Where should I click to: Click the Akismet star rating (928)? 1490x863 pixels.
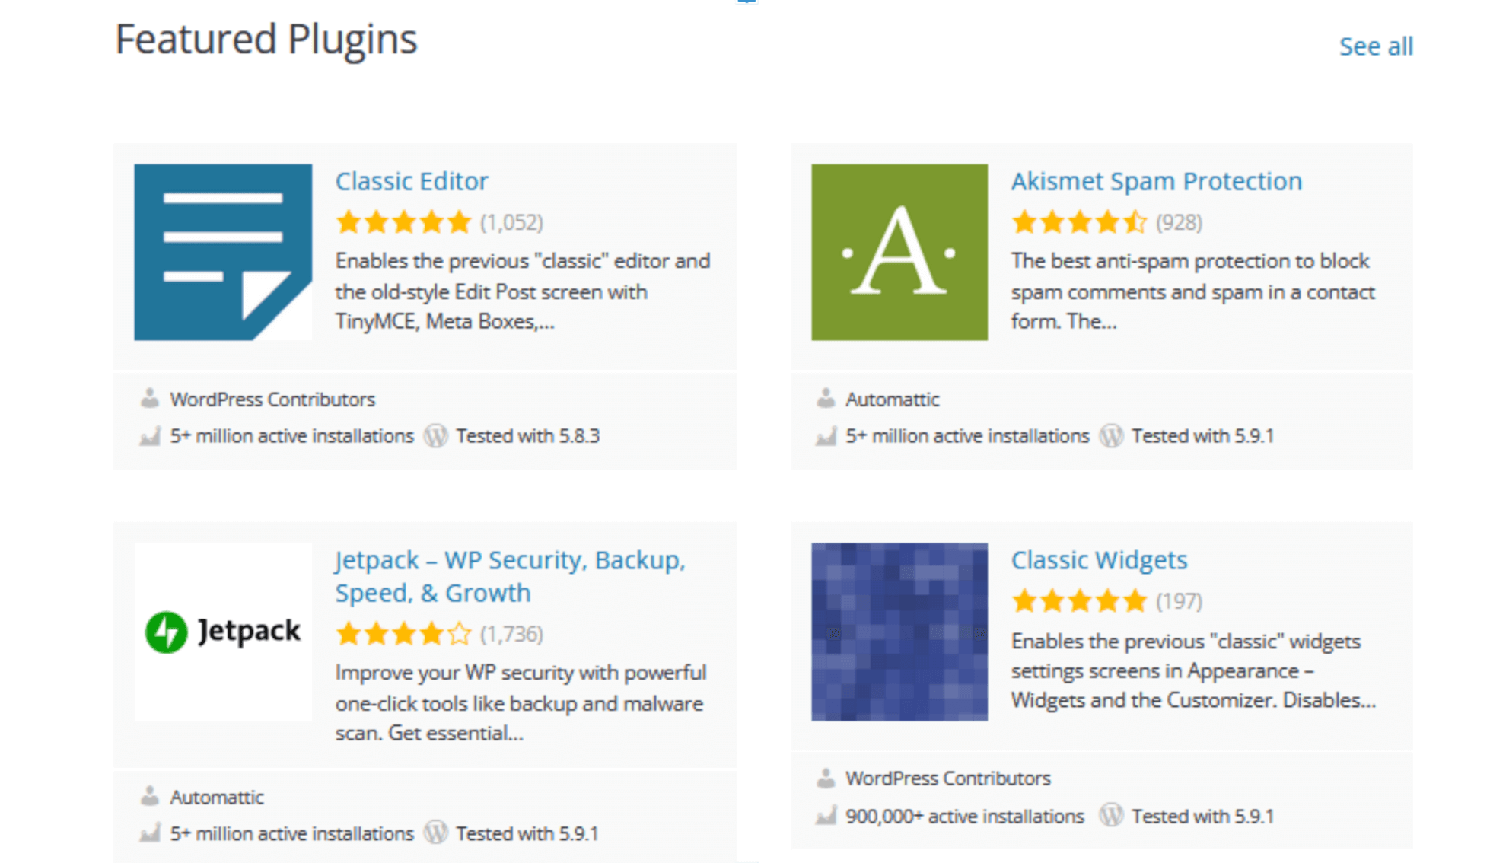tap(1079, 222)
